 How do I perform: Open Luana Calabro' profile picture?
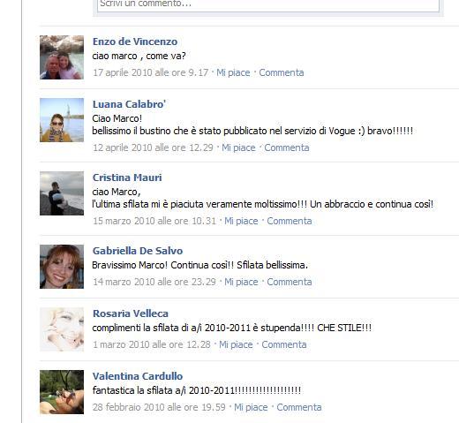click(x=62, y=120)
